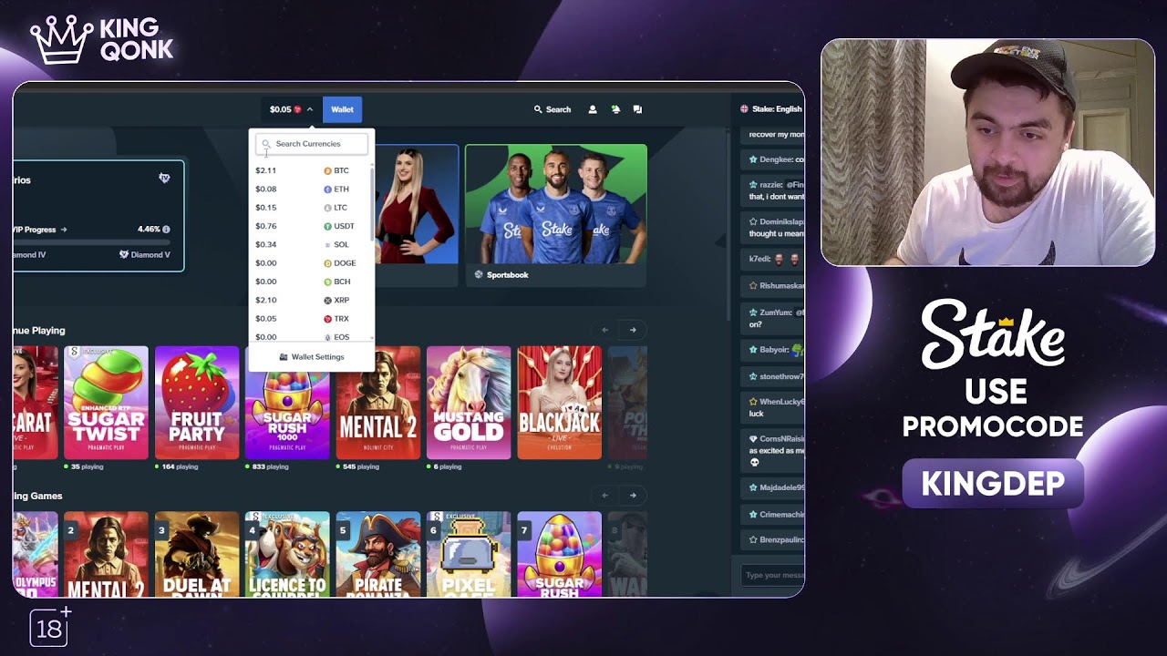Viewport: 1167px width, 656px height.
Task: Launch the Blackjack live game
Action: pyautogui.click(x=560, y=403)
